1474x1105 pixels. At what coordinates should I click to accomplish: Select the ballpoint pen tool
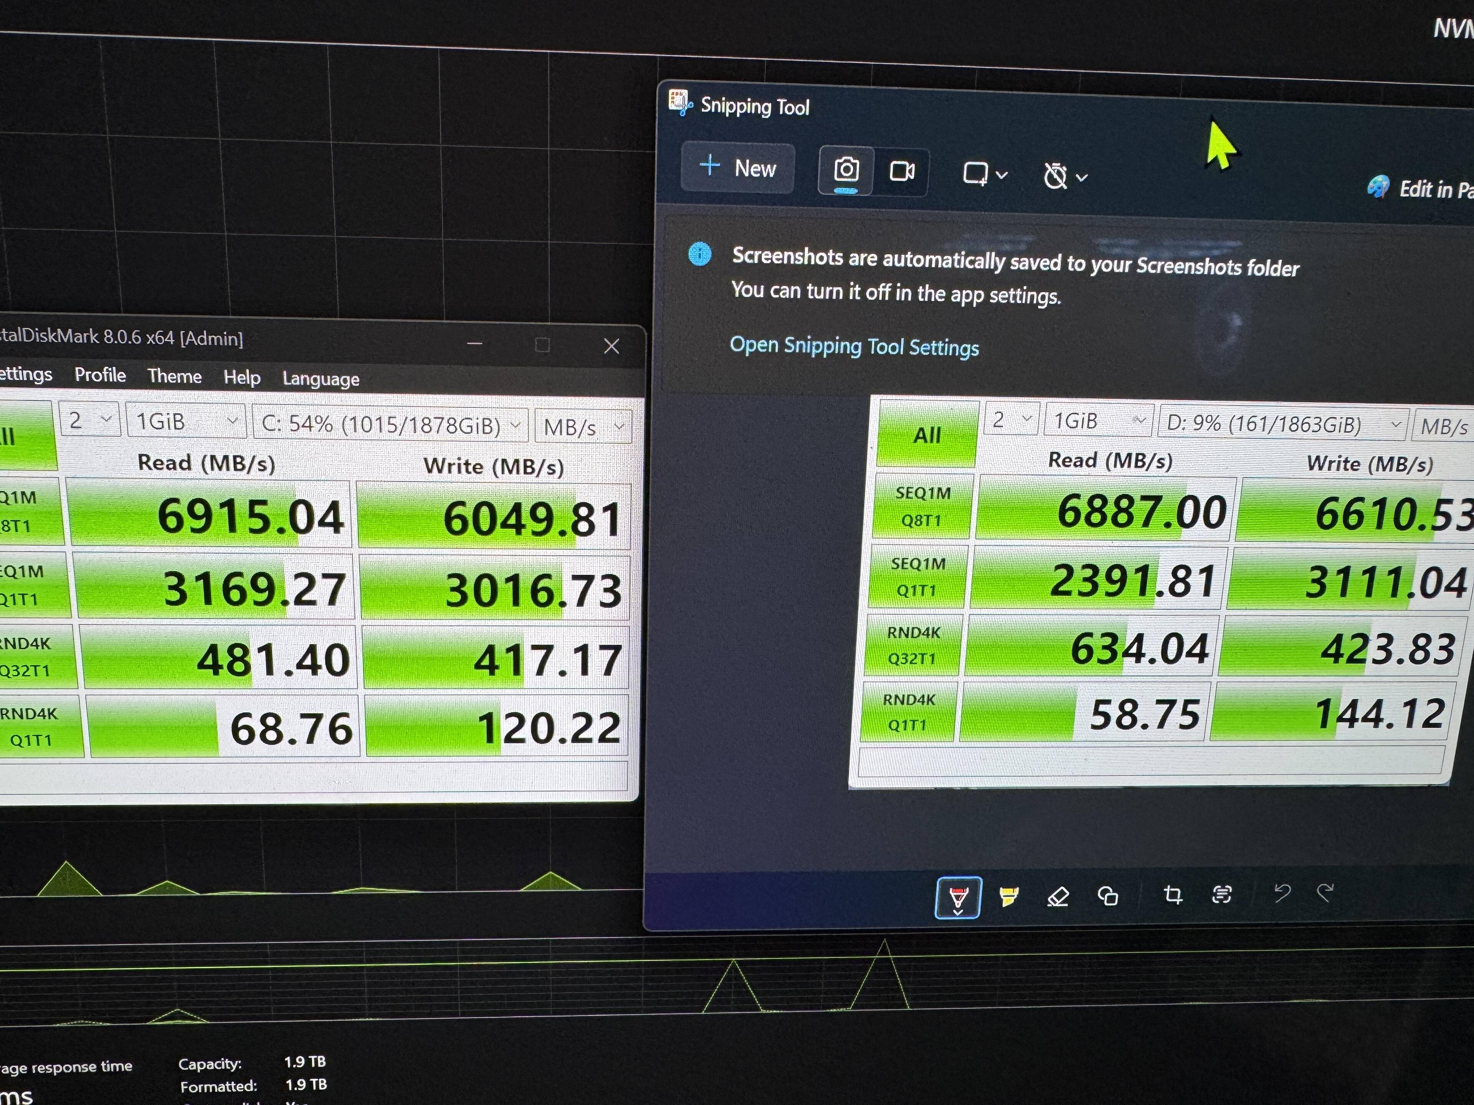click(958, 898)
